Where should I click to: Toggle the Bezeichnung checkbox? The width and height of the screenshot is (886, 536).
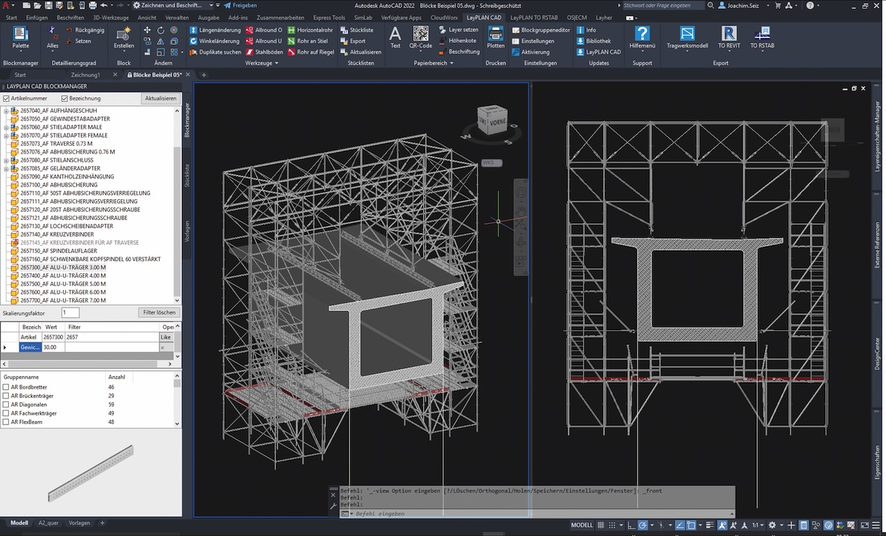(64, 99)
